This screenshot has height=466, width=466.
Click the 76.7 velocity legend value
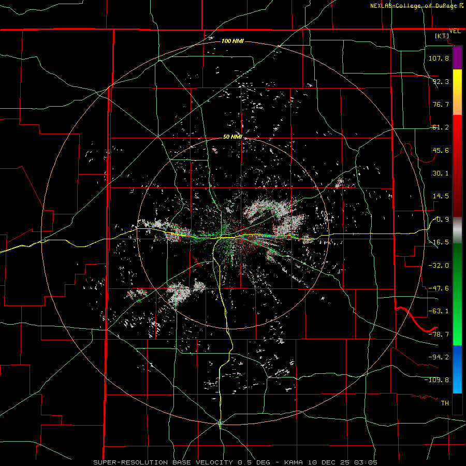[x=441, y=104]
